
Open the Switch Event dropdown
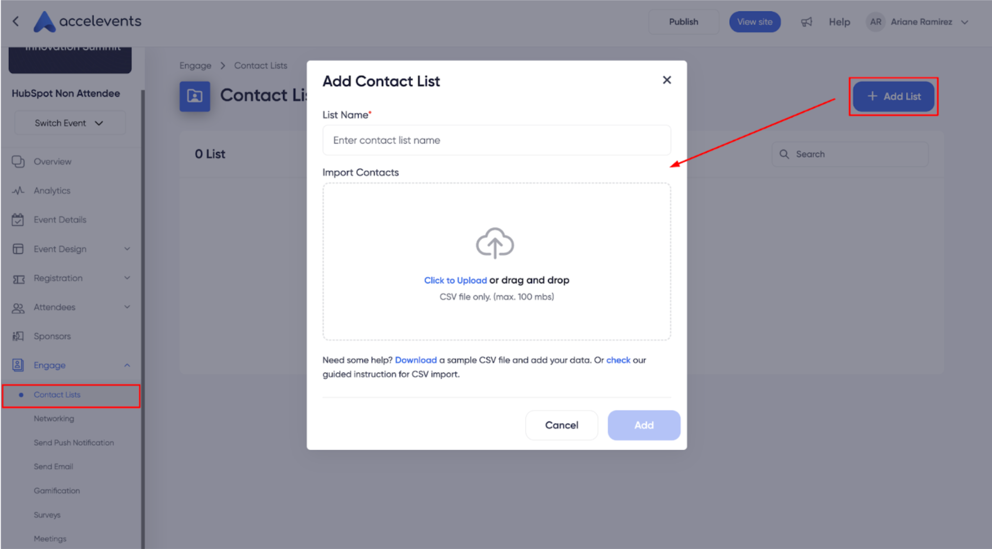coord(69,123)
